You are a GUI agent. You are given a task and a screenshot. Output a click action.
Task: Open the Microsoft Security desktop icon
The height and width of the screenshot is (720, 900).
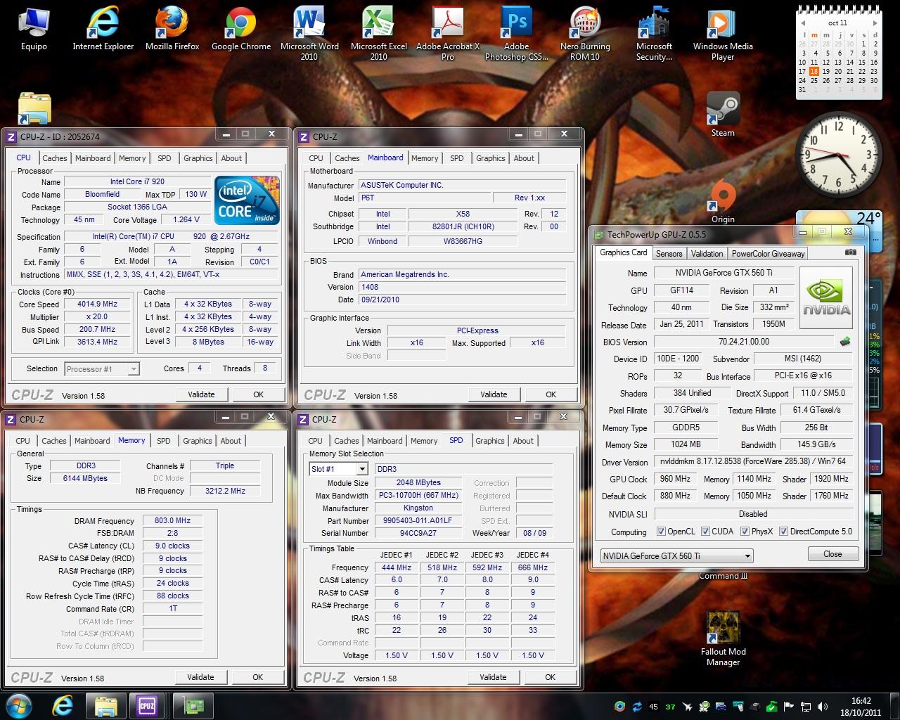pos(654,34)
